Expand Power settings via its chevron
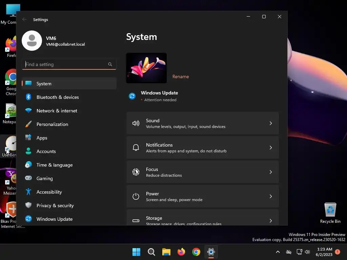Image resolution: width=347 pixels, height=260 pixels. pyautogui.click(x=271, y=196)
